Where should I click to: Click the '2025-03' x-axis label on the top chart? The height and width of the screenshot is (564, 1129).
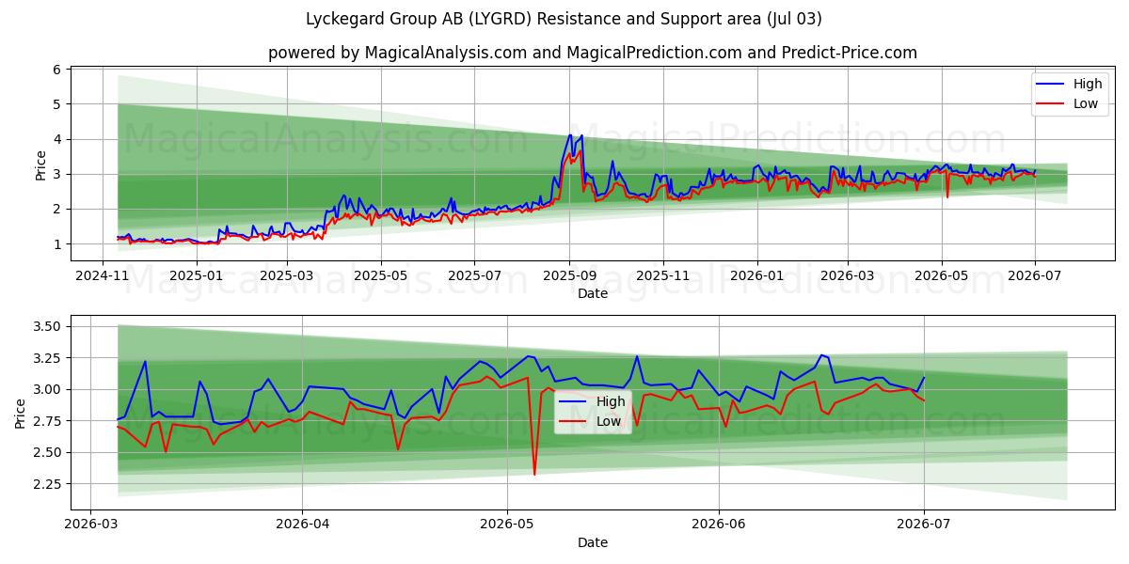pyautogui.click(x=287, y=275)
